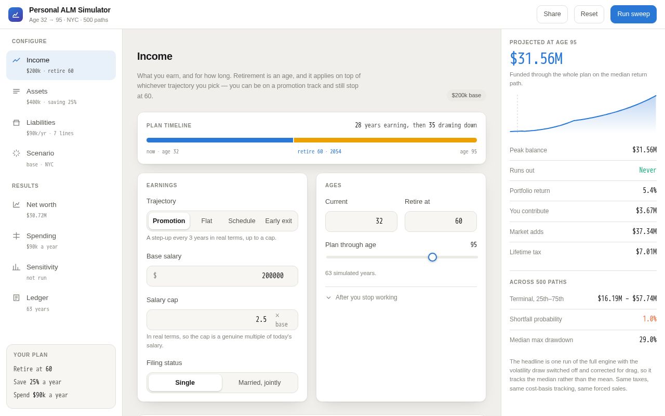Image resolution: width=665 pixels, height=416 pixels.
Task: Click the Base salary input field
Action: click(222, 276)
